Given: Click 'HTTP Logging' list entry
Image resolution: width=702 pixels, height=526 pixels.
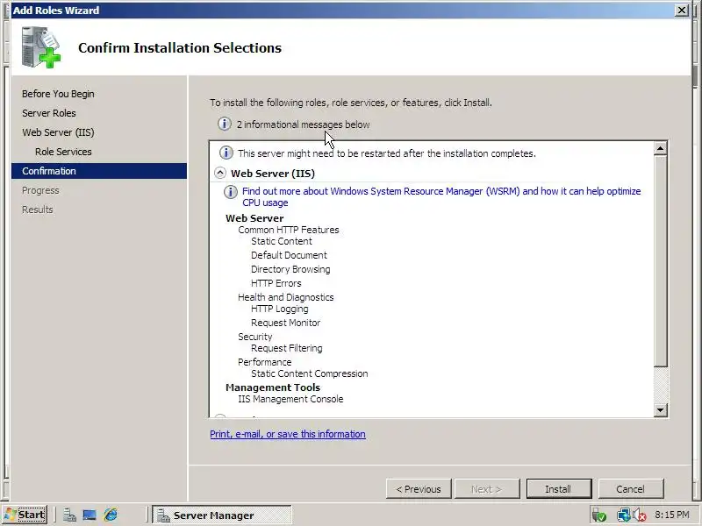Looking at the screenshot, I should point(279,309).
